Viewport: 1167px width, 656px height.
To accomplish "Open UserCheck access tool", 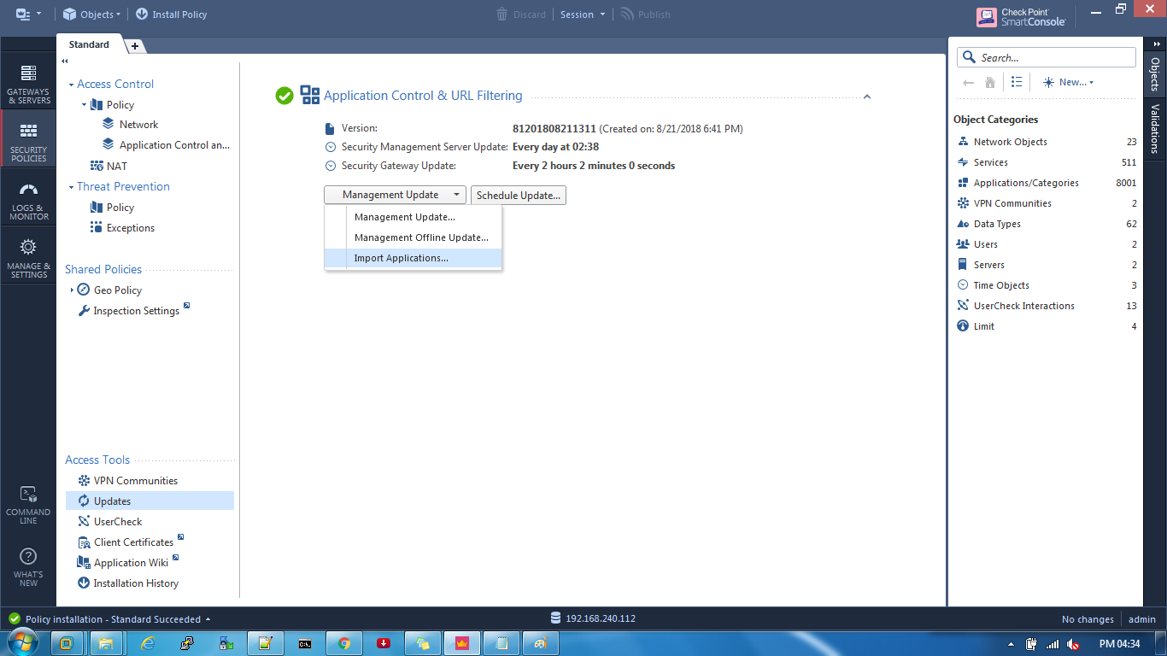I will coord(109,522).
